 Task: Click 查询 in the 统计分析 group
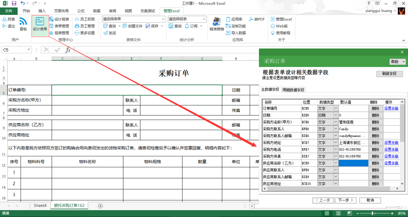click(175, 26)
